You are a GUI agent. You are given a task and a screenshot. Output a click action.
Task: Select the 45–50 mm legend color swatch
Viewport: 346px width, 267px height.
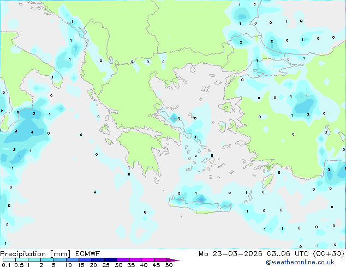160,260
